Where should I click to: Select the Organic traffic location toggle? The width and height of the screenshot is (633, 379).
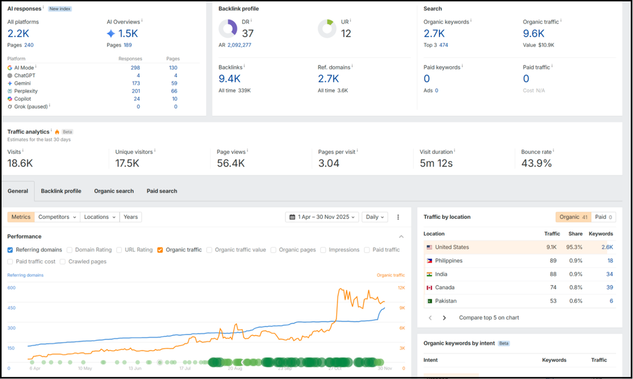573,217
